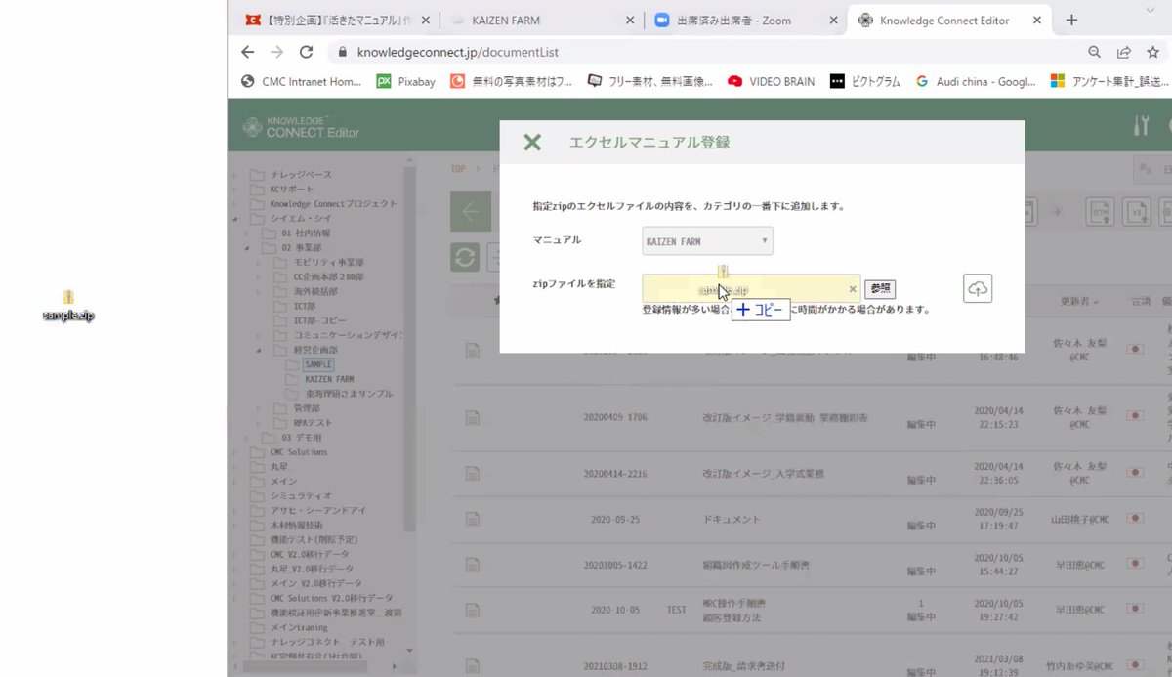Expand the モビリティ事業部 folder

click(259, 263)
